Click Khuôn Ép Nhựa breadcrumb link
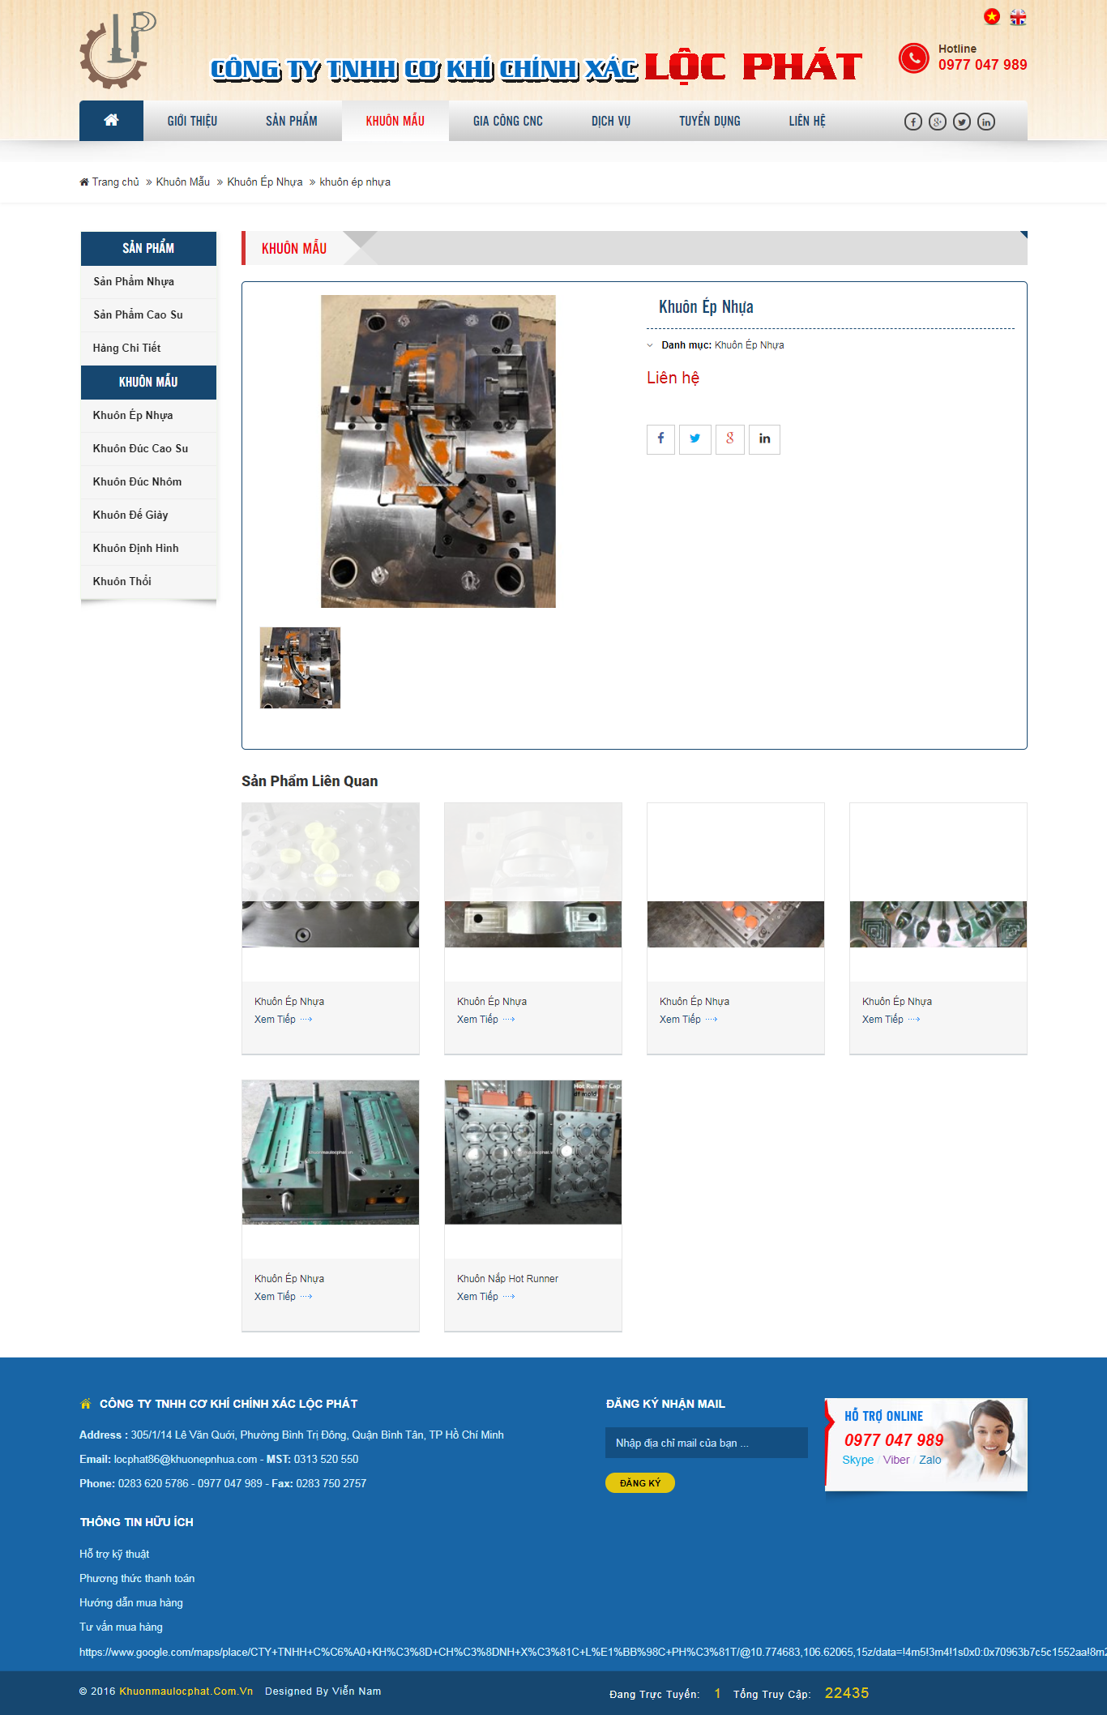The image size is (1107, 1715). click(265, 182)
